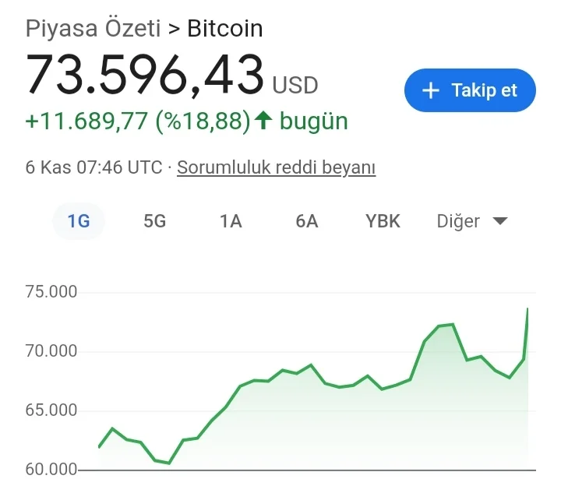Show the YBK year-to-date range
561x479 pixels.
(x=383, y=221)
